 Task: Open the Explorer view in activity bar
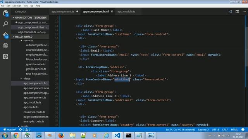5,13
